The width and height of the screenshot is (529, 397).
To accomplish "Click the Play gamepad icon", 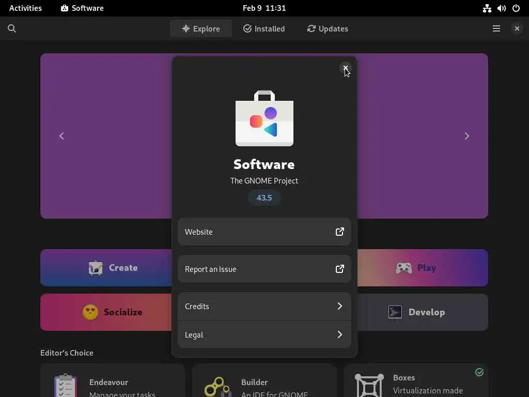I will [x=404, y=268].
